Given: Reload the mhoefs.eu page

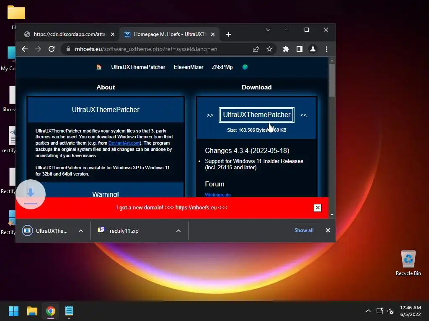Looking at the screenshot, I should coord(52,49).
